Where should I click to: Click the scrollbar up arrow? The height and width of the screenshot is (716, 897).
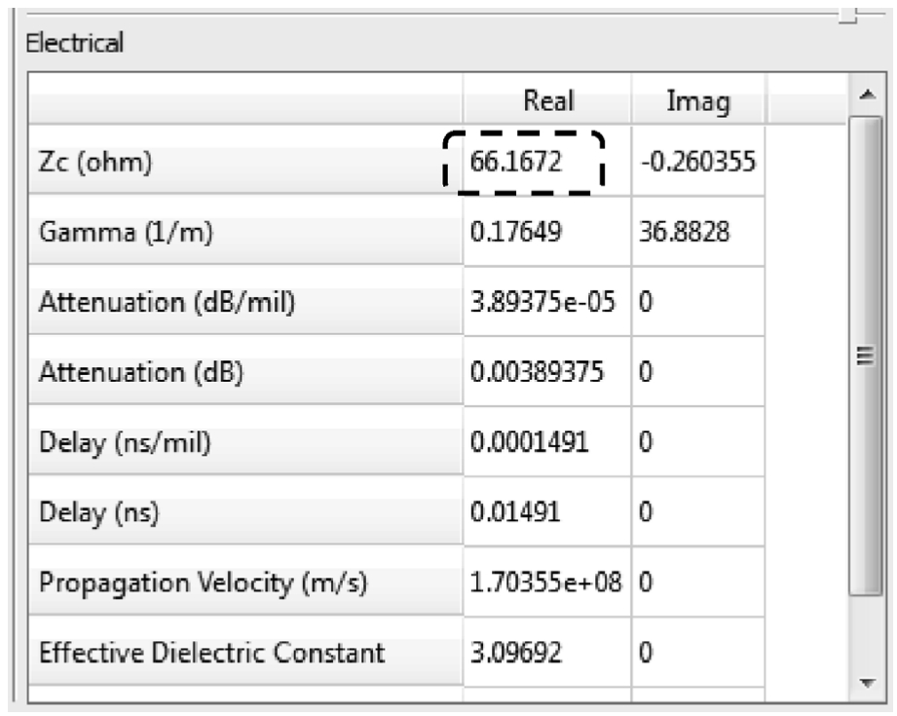point(867,94)
